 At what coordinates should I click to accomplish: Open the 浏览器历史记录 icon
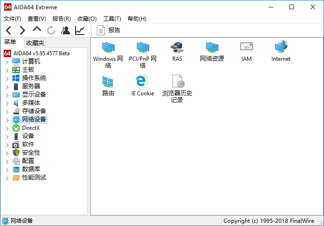tap(177, 89)
